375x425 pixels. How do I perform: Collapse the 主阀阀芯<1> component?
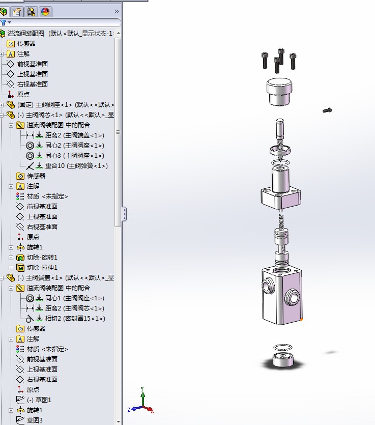[x=2, y=115]
